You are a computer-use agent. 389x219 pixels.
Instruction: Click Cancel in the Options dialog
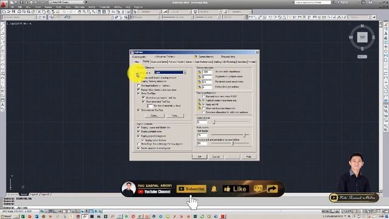click(x=216, y=157)
